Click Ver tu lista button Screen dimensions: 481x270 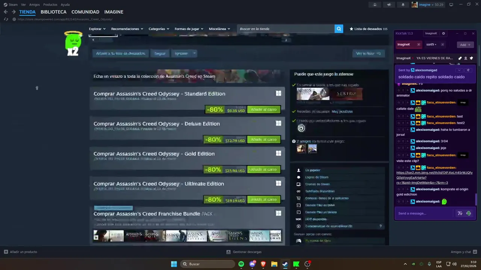[369, 53]
